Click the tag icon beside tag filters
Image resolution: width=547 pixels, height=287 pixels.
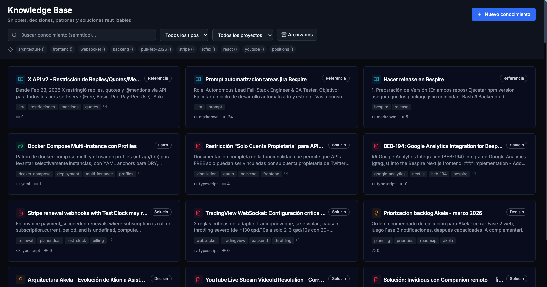pos(10,49)
